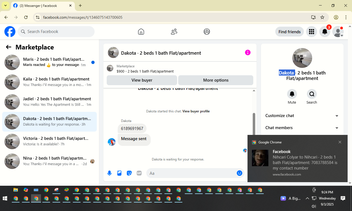352x211 pixels.
Task: Click the View buyer button
Action: pyautogui.click(x=142, y=80)
